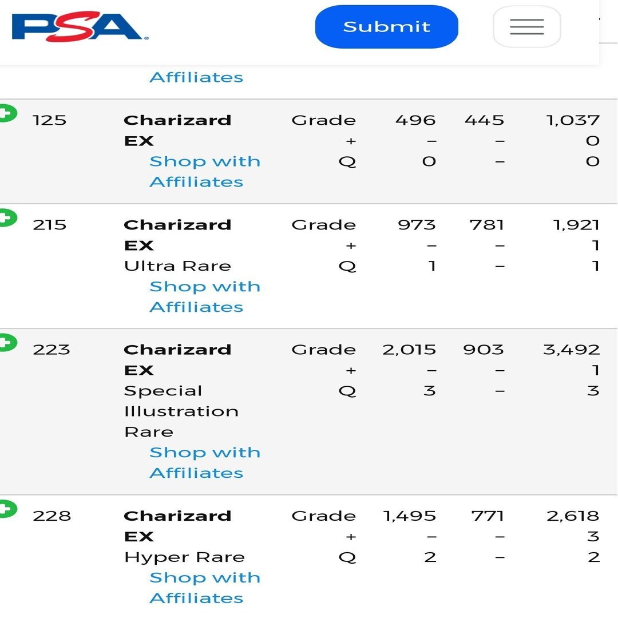Image resolution: width=618 pixels, height=618 pixels.
Task: Expand row 223 with green plus icon
Action: [x=7, y=343]
